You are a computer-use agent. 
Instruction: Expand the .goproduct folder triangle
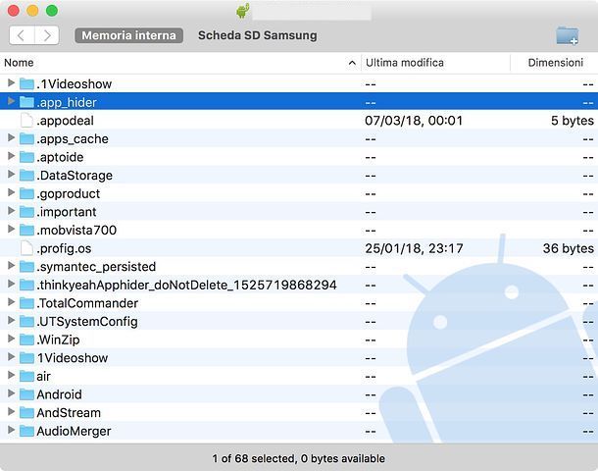pos(11,192)
